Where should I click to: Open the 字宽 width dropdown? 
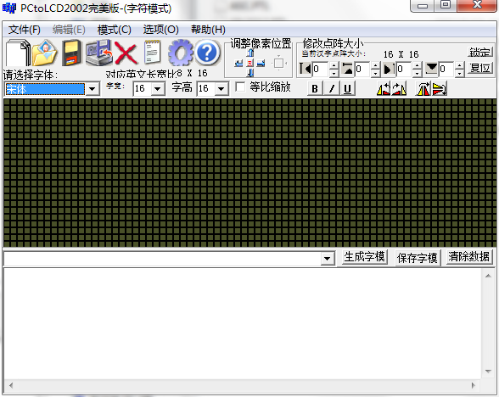point(158,88)
